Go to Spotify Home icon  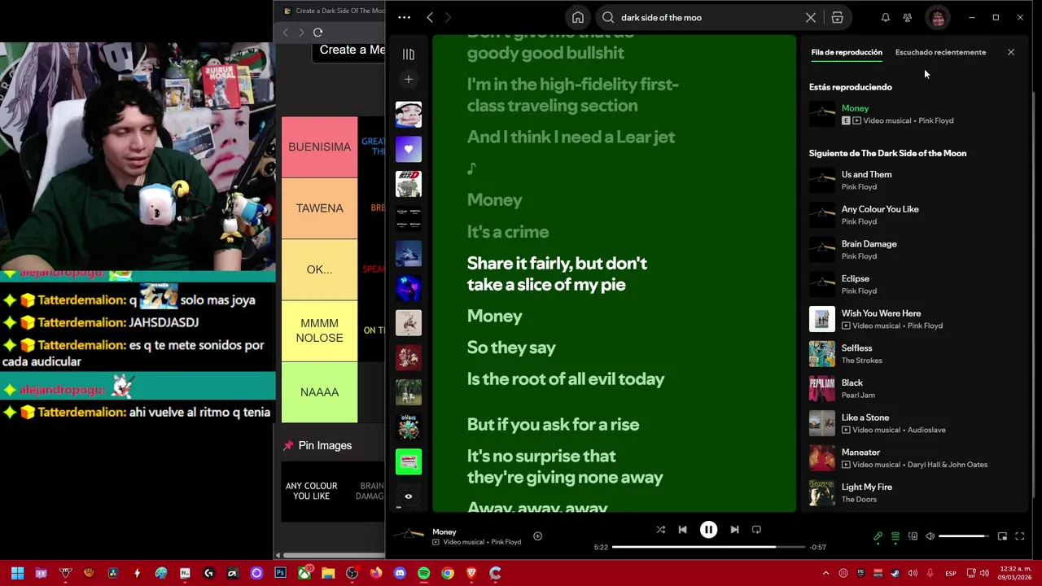click(x=577, y=17)
